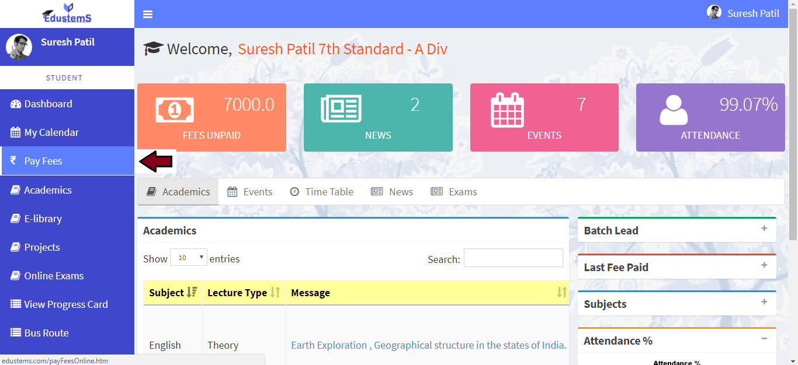Click the newspaper icon on News card
798x365 pixels.
[x=341, y=109]
